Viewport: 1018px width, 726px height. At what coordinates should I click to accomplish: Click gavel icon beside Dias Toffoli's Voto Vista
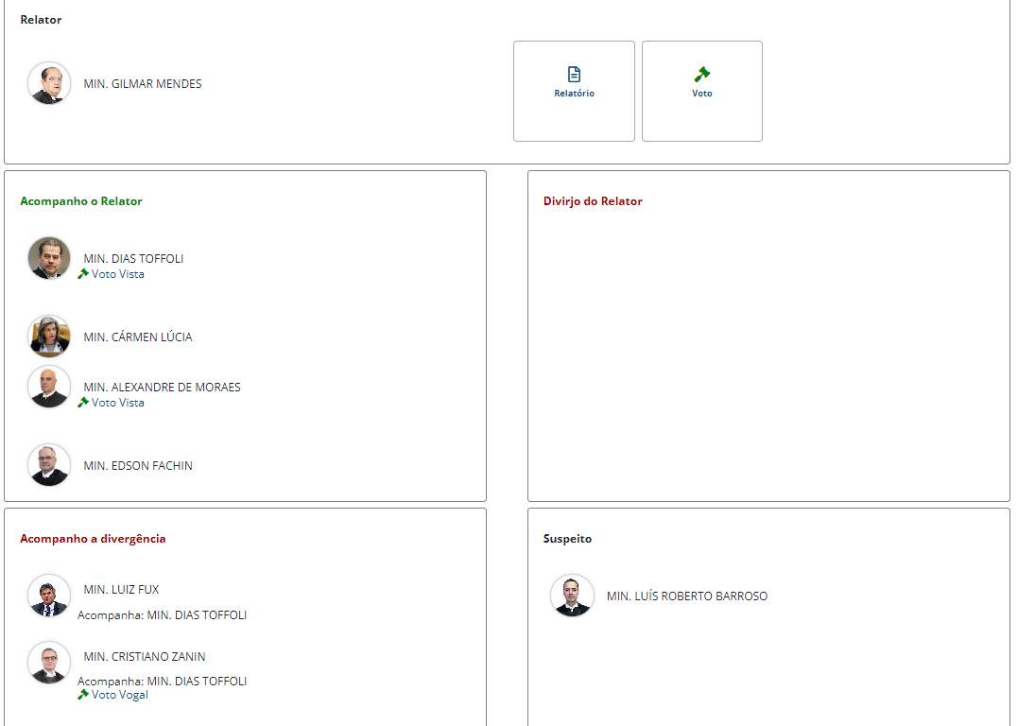point(83,274)
